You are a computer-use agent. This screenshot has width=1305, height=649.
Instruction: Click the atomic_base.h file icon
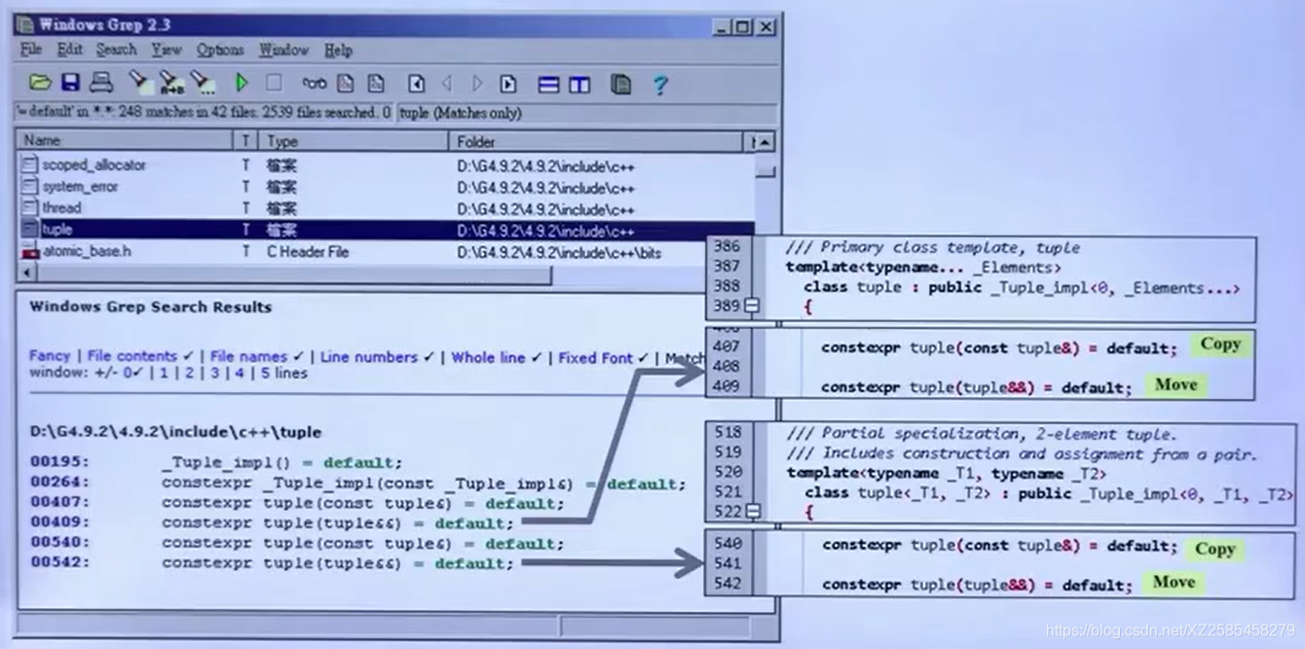tap(30, 251)
